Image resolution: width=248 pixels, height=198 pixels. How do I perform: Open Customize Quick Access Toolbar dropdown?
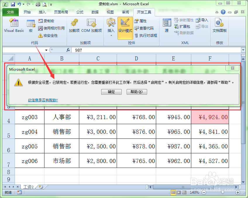51,5
